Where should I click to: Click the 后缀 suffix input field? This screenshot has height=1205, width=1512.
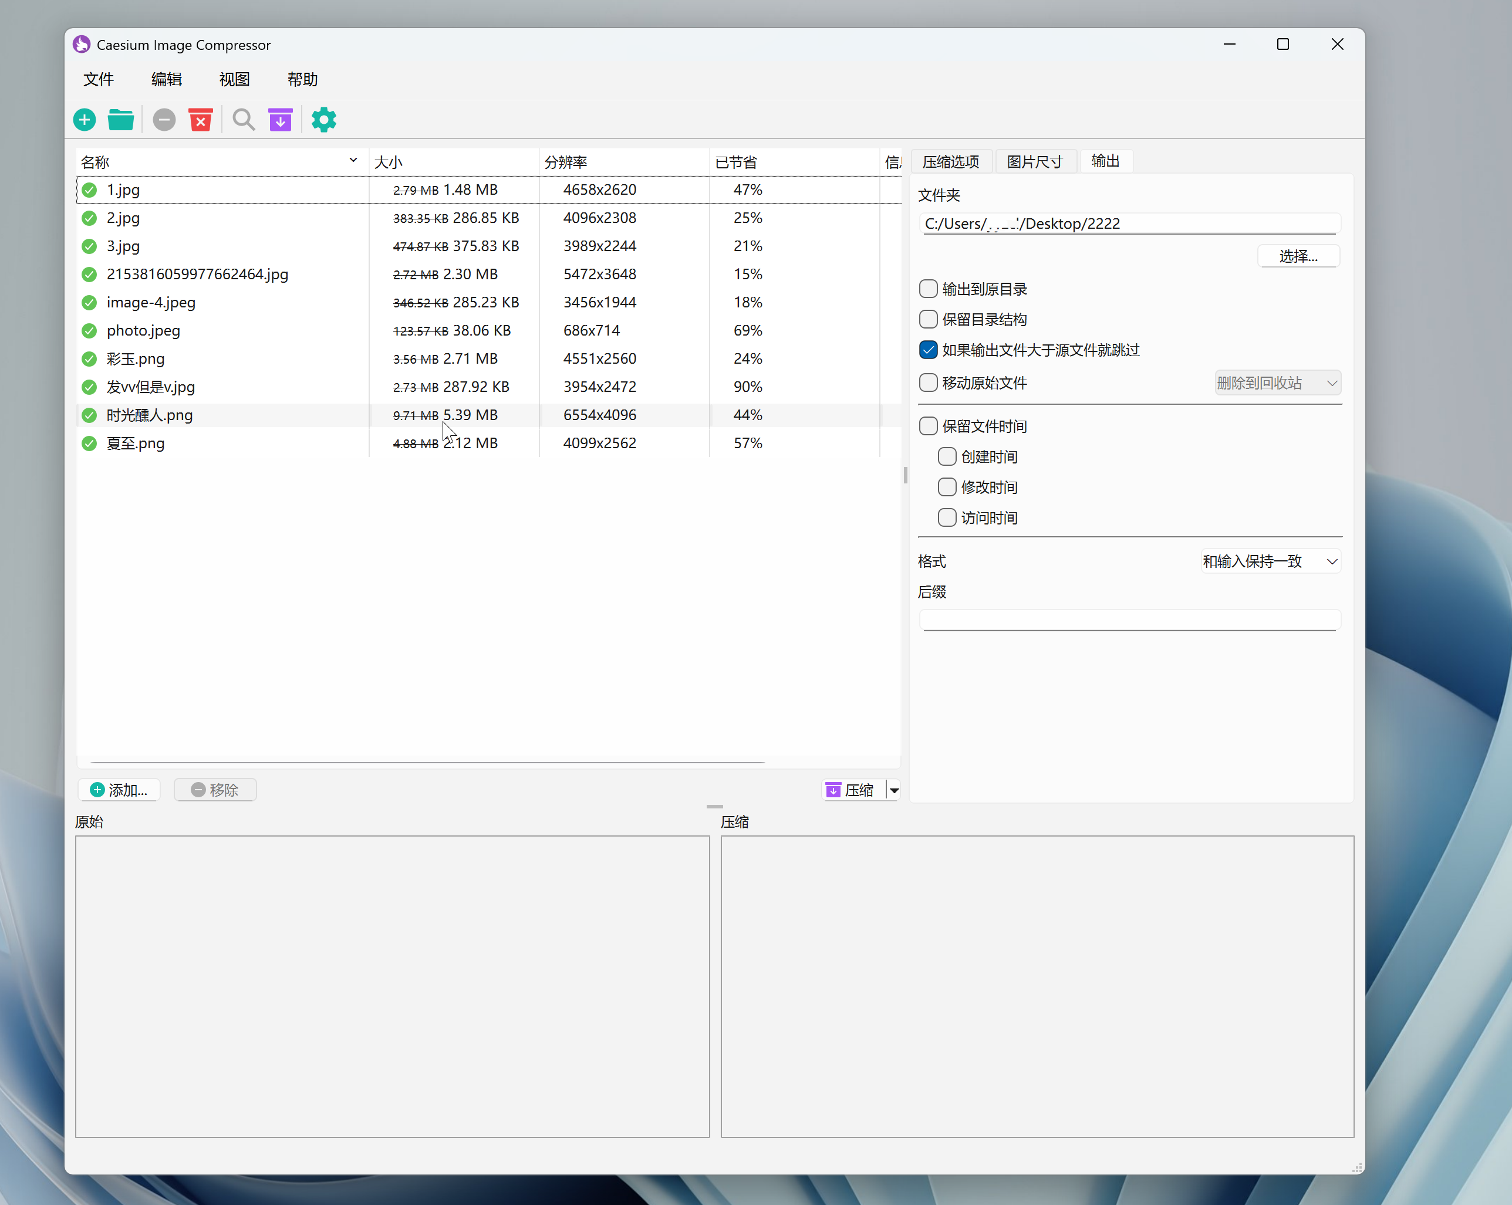1129,620
